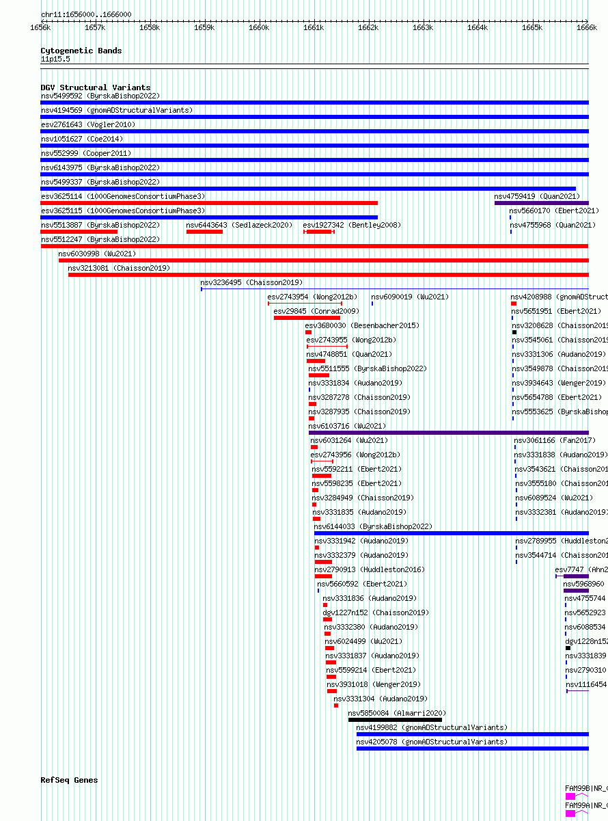Select nsv5660592 (Ebert2021) label

pos(362,584)
